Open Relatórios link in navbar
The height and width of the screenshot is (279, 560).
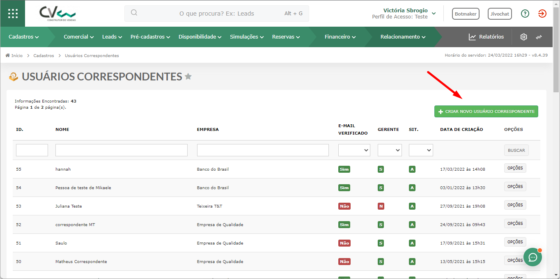tap(486, 37)
